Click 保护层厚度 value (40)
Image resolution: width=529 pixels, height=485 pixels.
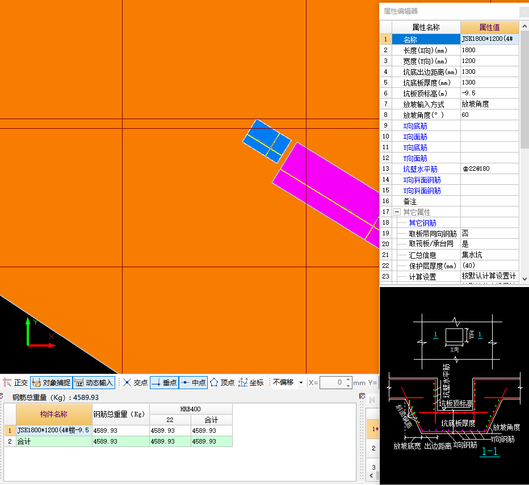click(x=489, y=266)
